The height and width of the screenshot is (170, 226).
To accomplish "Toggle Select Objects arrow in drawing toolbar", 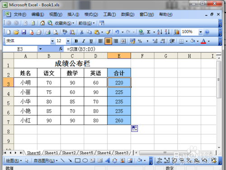I will pyautogui.click(x=27, y=160).
